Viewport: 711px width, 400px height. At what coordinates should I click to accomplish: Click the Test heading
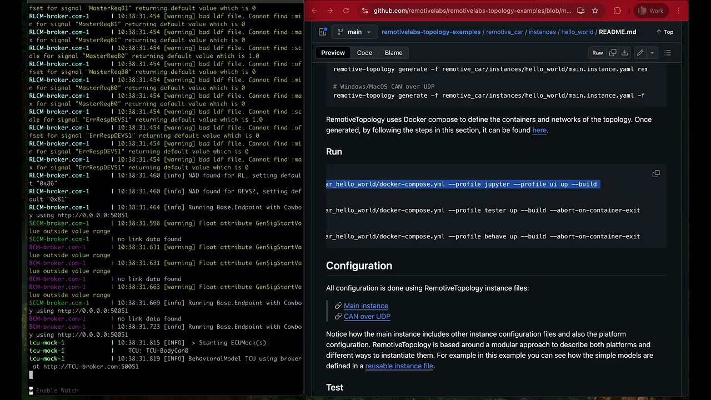[334, 387]
